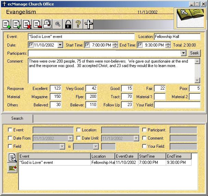Click the Fair response field
The height and width of the screenshot is (196, 208).
click(160, 88)
